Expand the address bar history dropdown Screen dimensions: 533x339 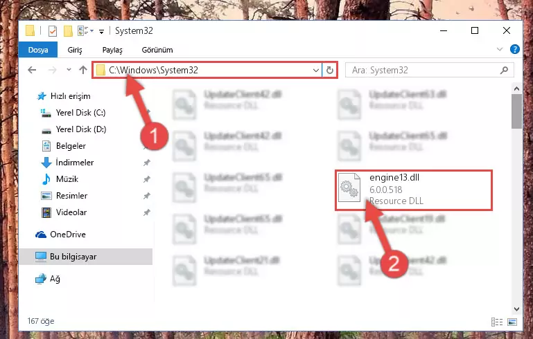point(316,71)
